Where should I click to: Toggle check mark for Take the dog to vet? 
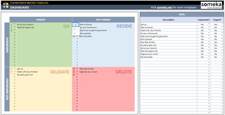11,27
